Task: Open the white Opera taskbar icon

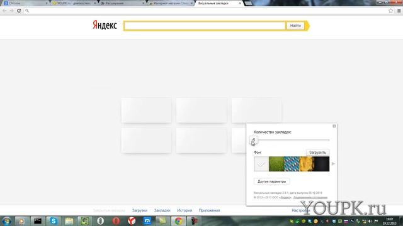Action: [x=100, y=221]
